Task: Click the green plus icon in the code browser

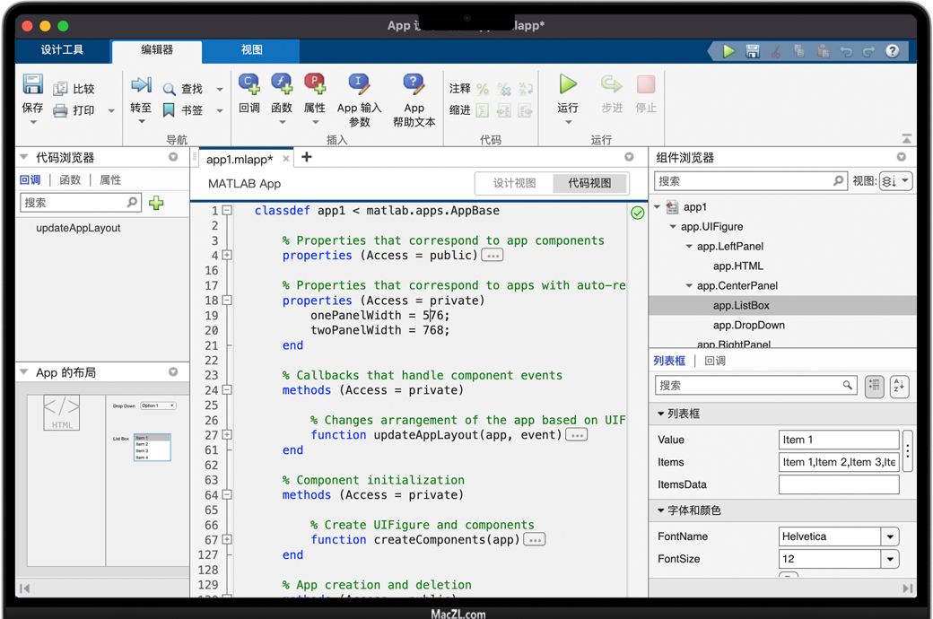Action: click(157, 203)
